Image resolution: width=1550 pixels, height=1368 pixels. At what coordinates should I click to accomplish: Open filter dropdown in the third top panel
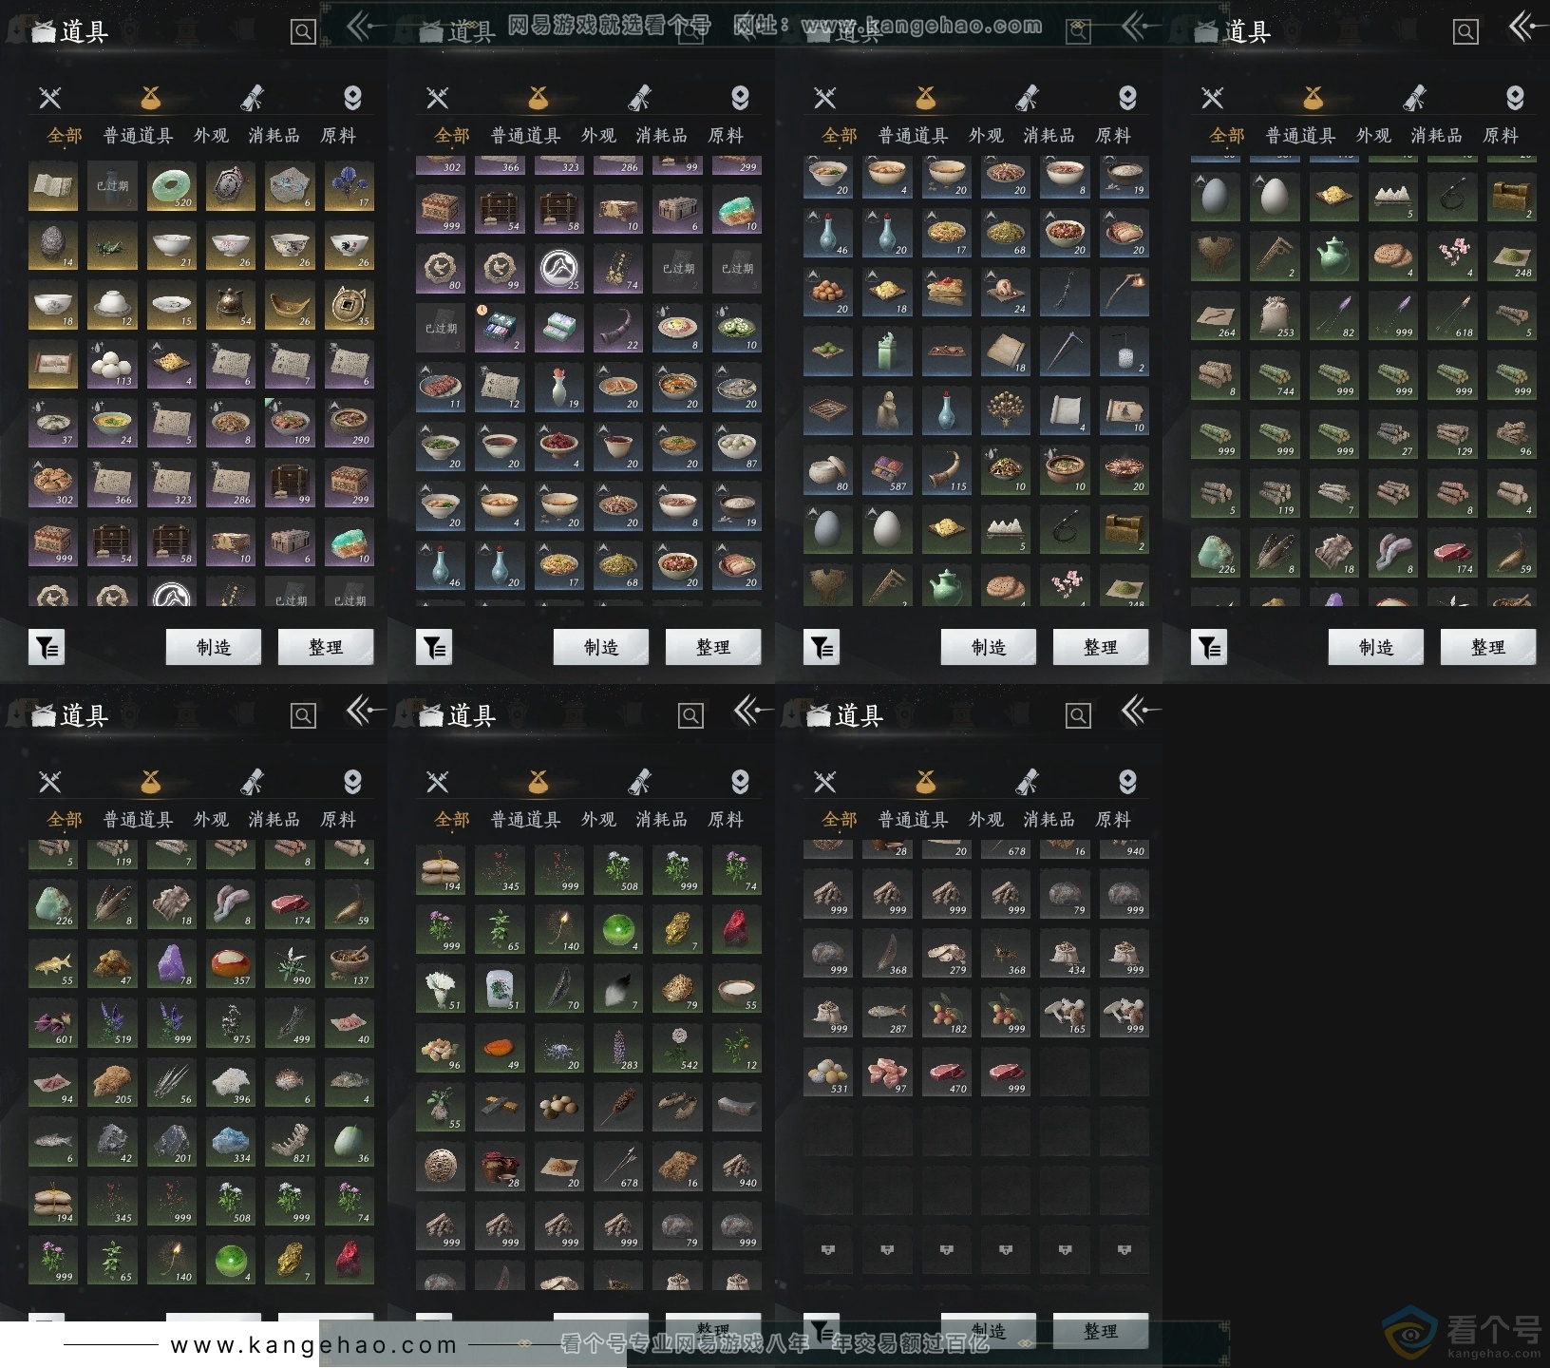coord(822,648)
